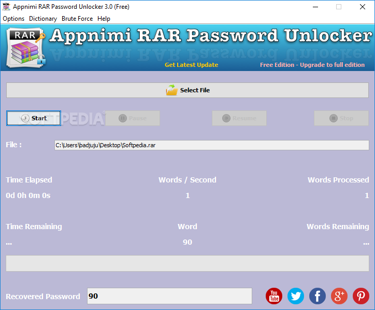Click the Words / Second label
This screenshot has width=375, height=310.
point(187,180)
